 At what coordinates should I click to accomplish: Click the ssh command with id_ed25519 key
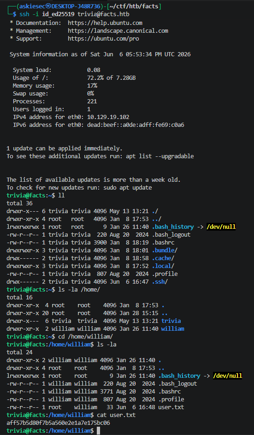tap(74, 14)
